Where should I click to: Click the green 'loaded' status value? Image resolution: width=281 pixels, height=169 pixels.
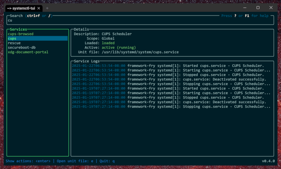pyautogui.click(x=108, y=43)
